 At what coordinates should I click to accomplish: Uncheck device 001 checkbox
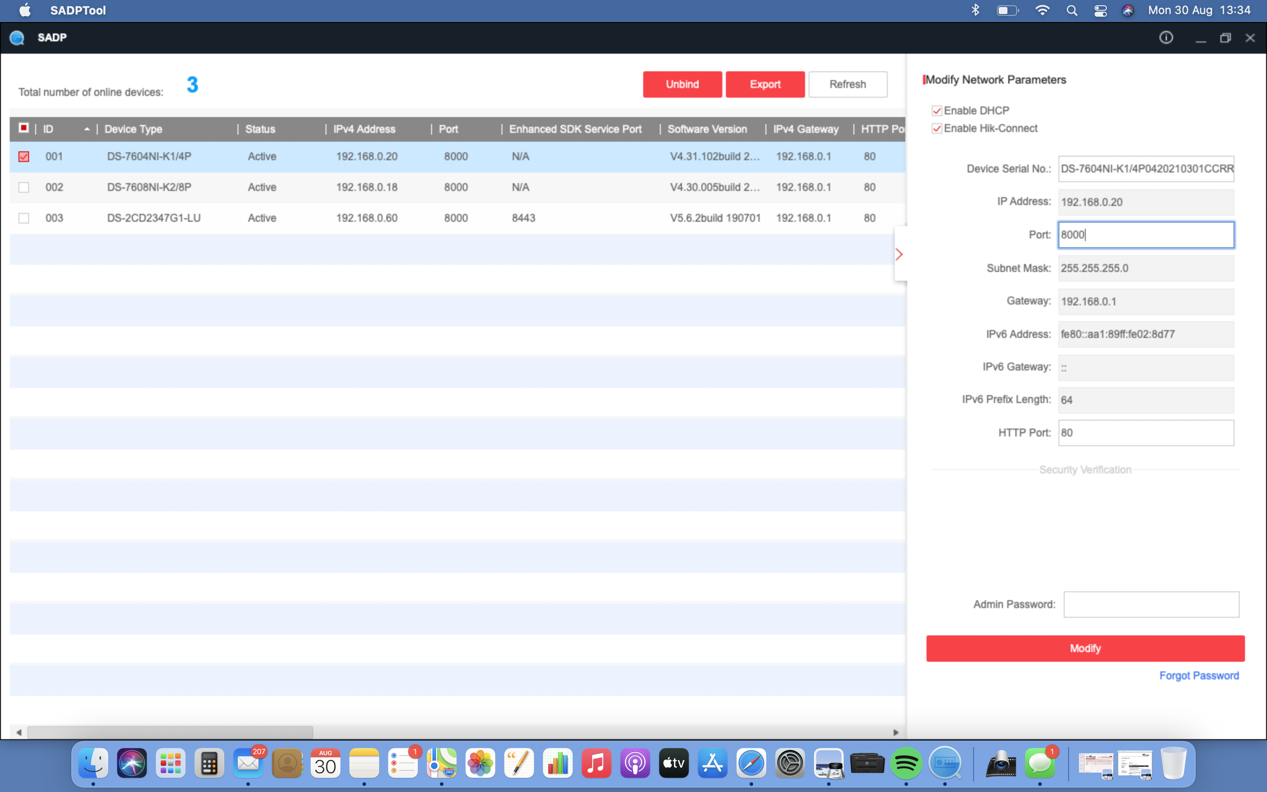click(x=24, y=157)
